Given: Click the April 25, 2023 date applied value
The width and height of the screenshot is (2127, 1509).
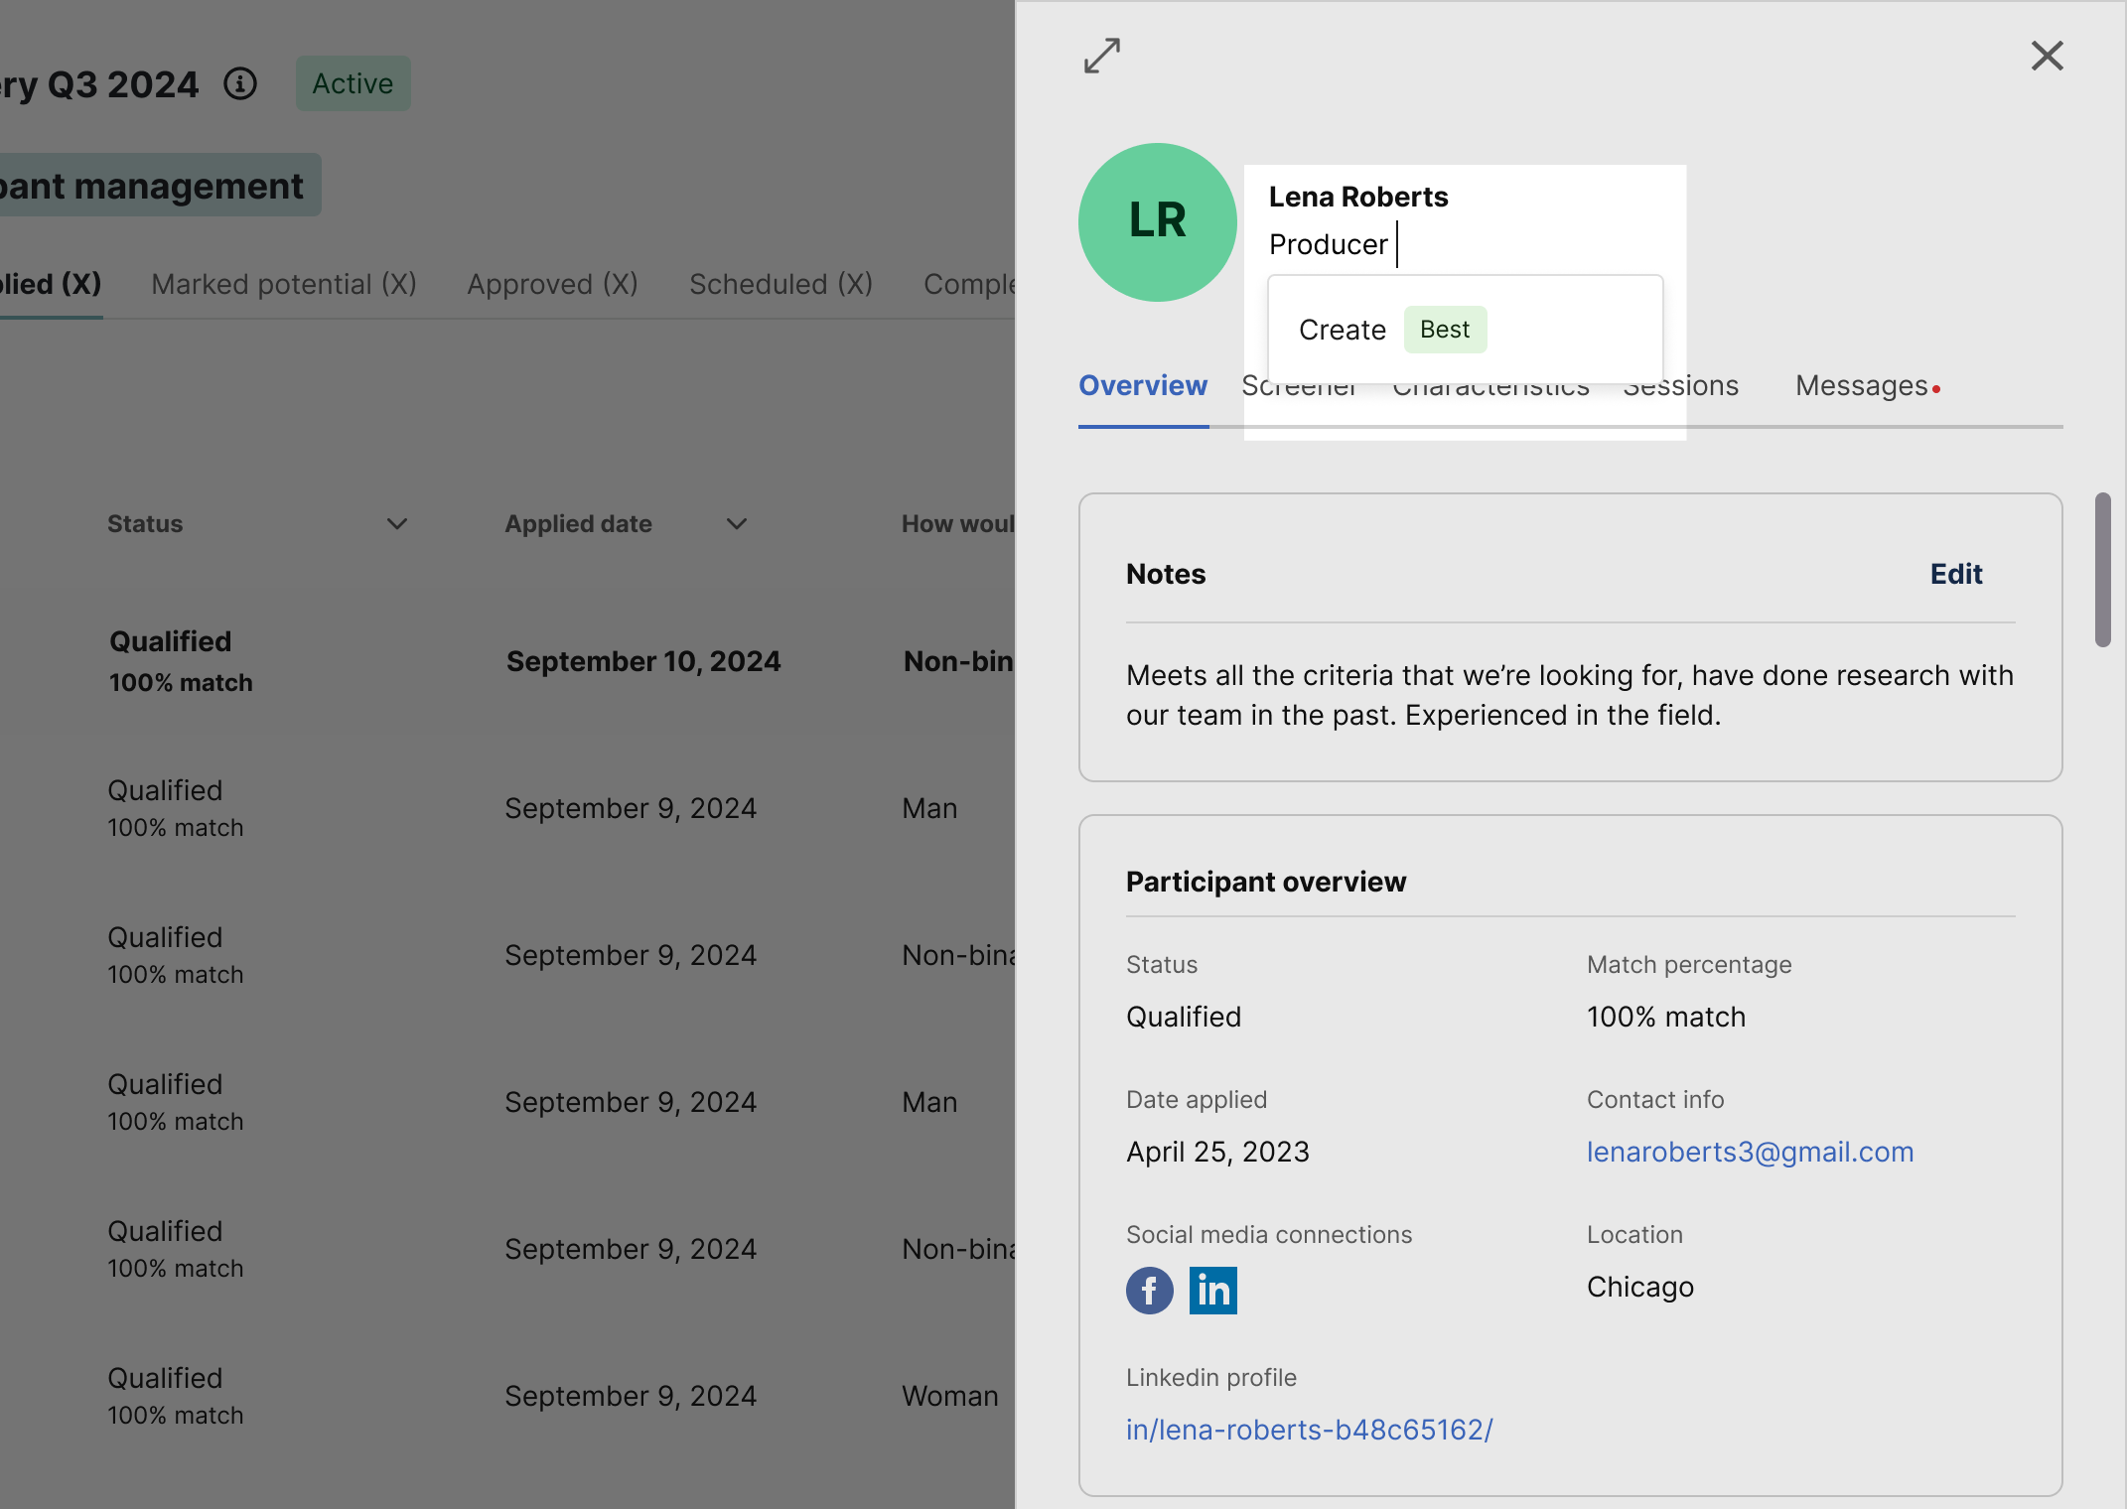Looking at the screenshot, I should (1217, 1152).
